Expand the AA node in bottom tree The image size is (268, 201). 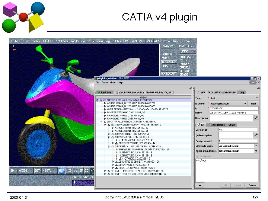[198, 160]
